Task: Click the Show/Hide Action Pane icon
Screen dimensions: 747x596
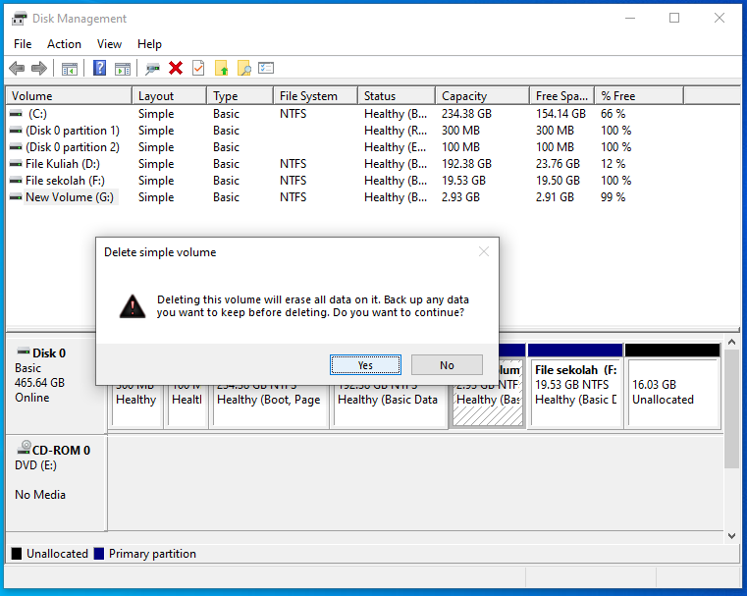Action: coord(123,68)
